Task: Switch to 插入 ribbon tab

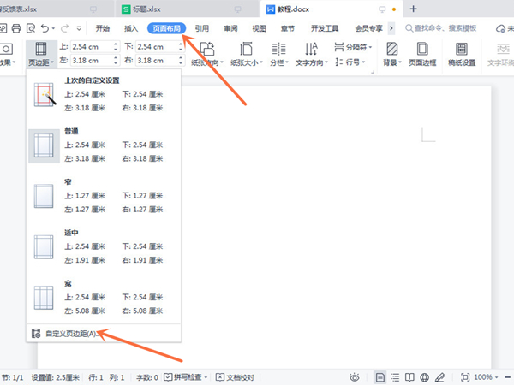Action: 130,28
